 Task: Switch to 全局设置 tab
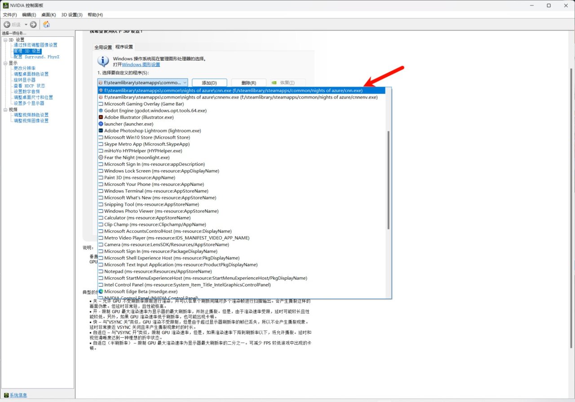click(x=103, y=47)
